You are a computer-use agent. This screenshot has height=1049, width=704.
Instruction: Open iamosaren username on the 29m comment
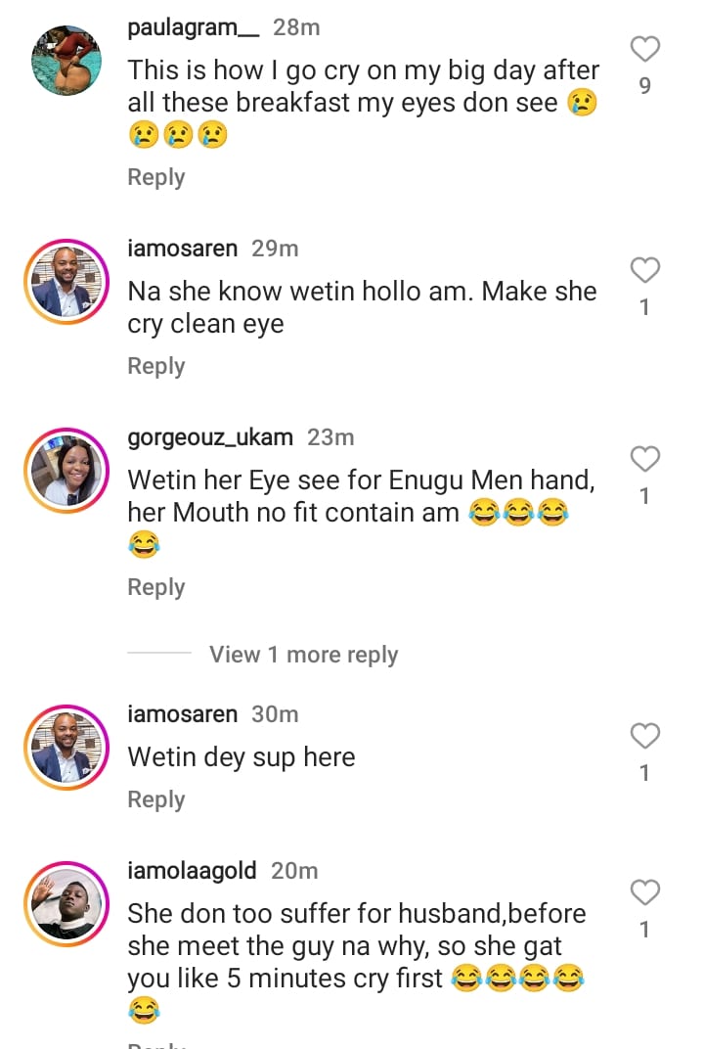tap(183, 249)
